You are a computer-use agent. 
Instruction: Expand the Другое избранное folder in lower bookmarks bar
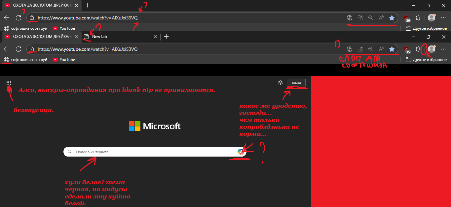pos(426,60)
